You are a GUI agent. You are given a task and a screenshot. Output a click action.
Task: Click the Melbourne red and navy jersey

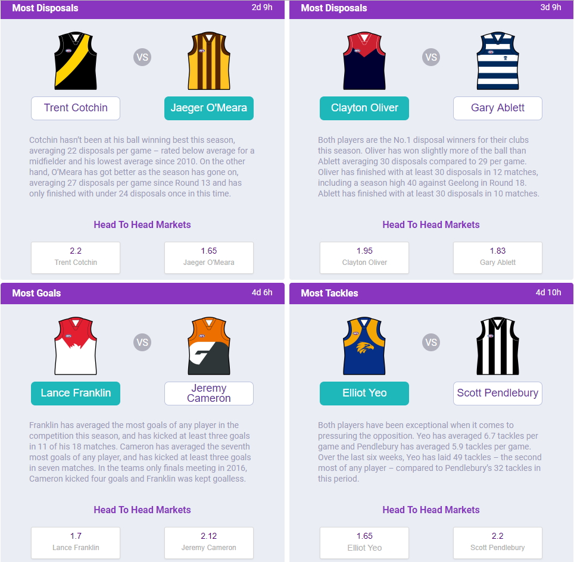point(364,61)
